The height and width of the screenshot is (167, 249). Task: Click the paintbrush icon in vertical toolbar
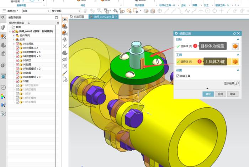tap(65, 73)
